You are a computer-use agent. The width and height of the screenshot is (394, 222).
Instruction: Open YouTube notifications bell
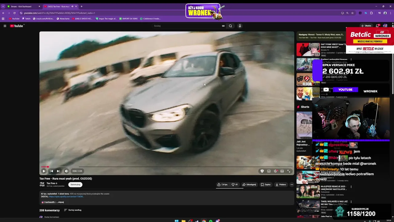[377, 26]
